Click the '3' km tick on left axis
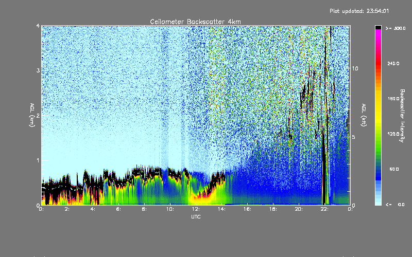The width and height of the screenshot is (412, 257). 38,70
